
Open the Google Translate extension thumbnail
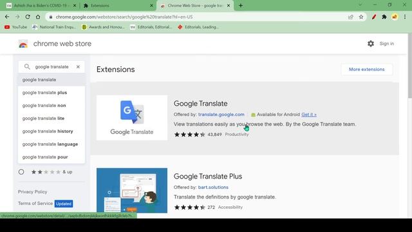click(132, 117)
